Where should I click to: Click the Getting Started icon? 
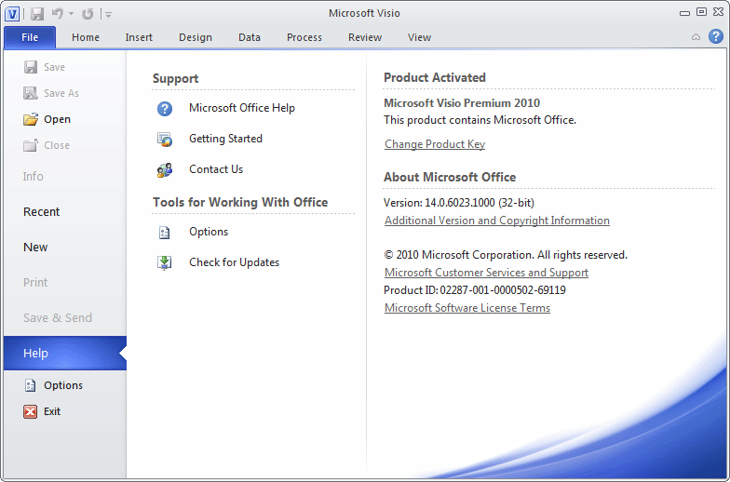(164, 140)
